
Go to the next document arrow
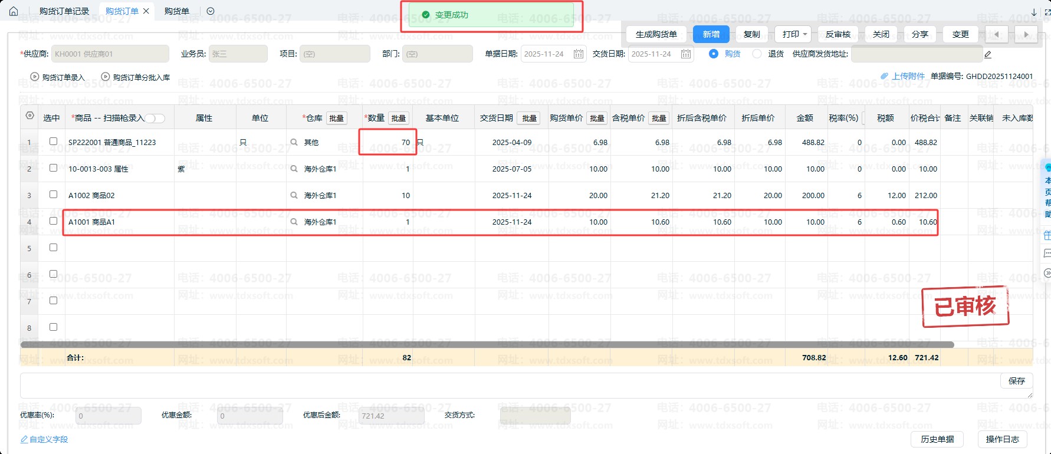[x=1026, y=34]
